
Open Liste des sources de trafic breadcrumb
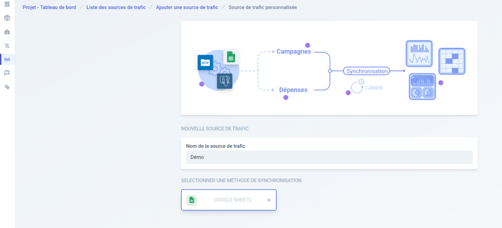[x=116, y=7]
